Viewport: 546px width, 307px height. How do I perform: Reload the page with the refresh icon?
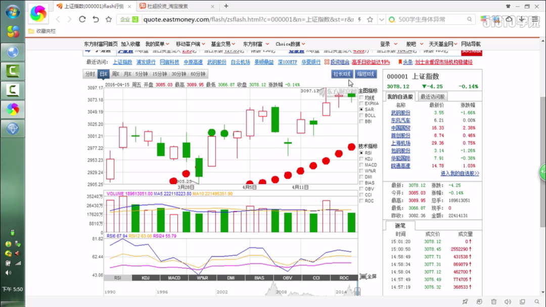click(x=82, y=20)
